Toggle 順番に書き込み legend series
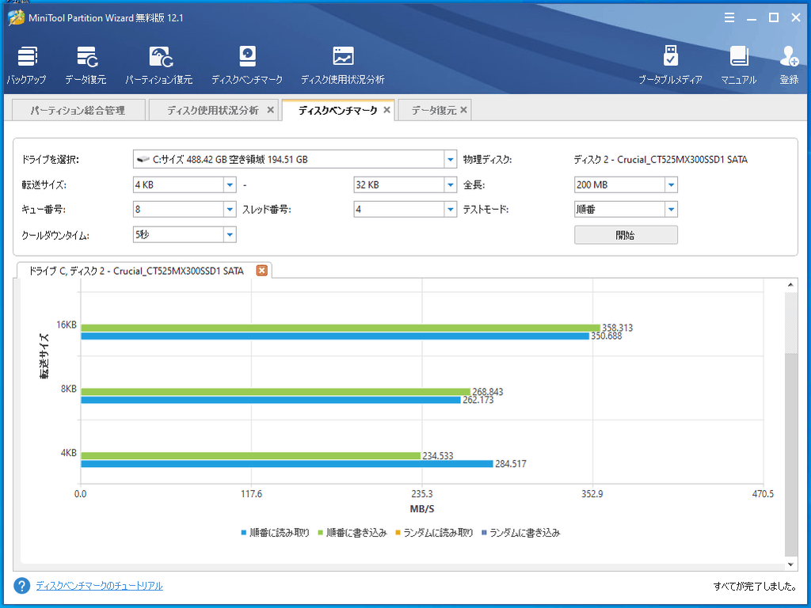Image resolution: width=811 pixels, height=608 pixels. [352, 533]
